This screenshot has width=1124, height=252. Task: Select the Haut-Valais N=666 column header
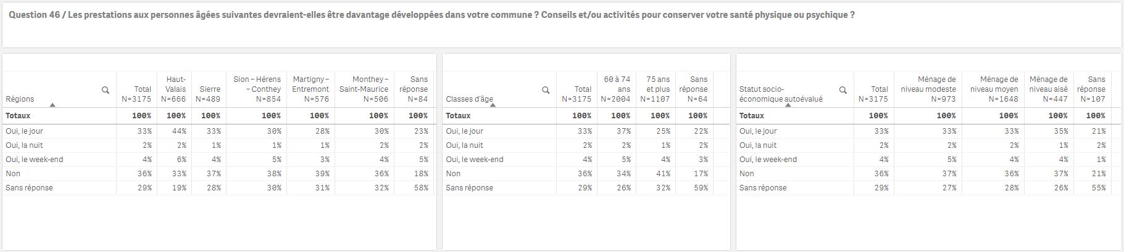174,89
